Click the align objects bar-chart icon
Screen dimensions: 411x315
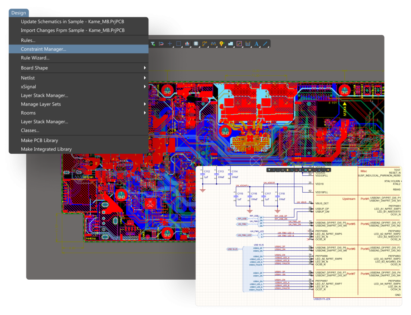(x=187, y=44)
